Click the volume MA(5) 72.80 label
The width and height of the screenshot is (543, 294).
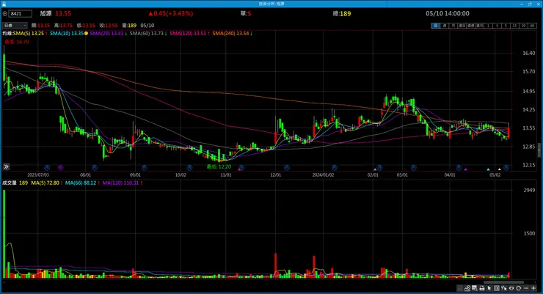pos(45,183)
